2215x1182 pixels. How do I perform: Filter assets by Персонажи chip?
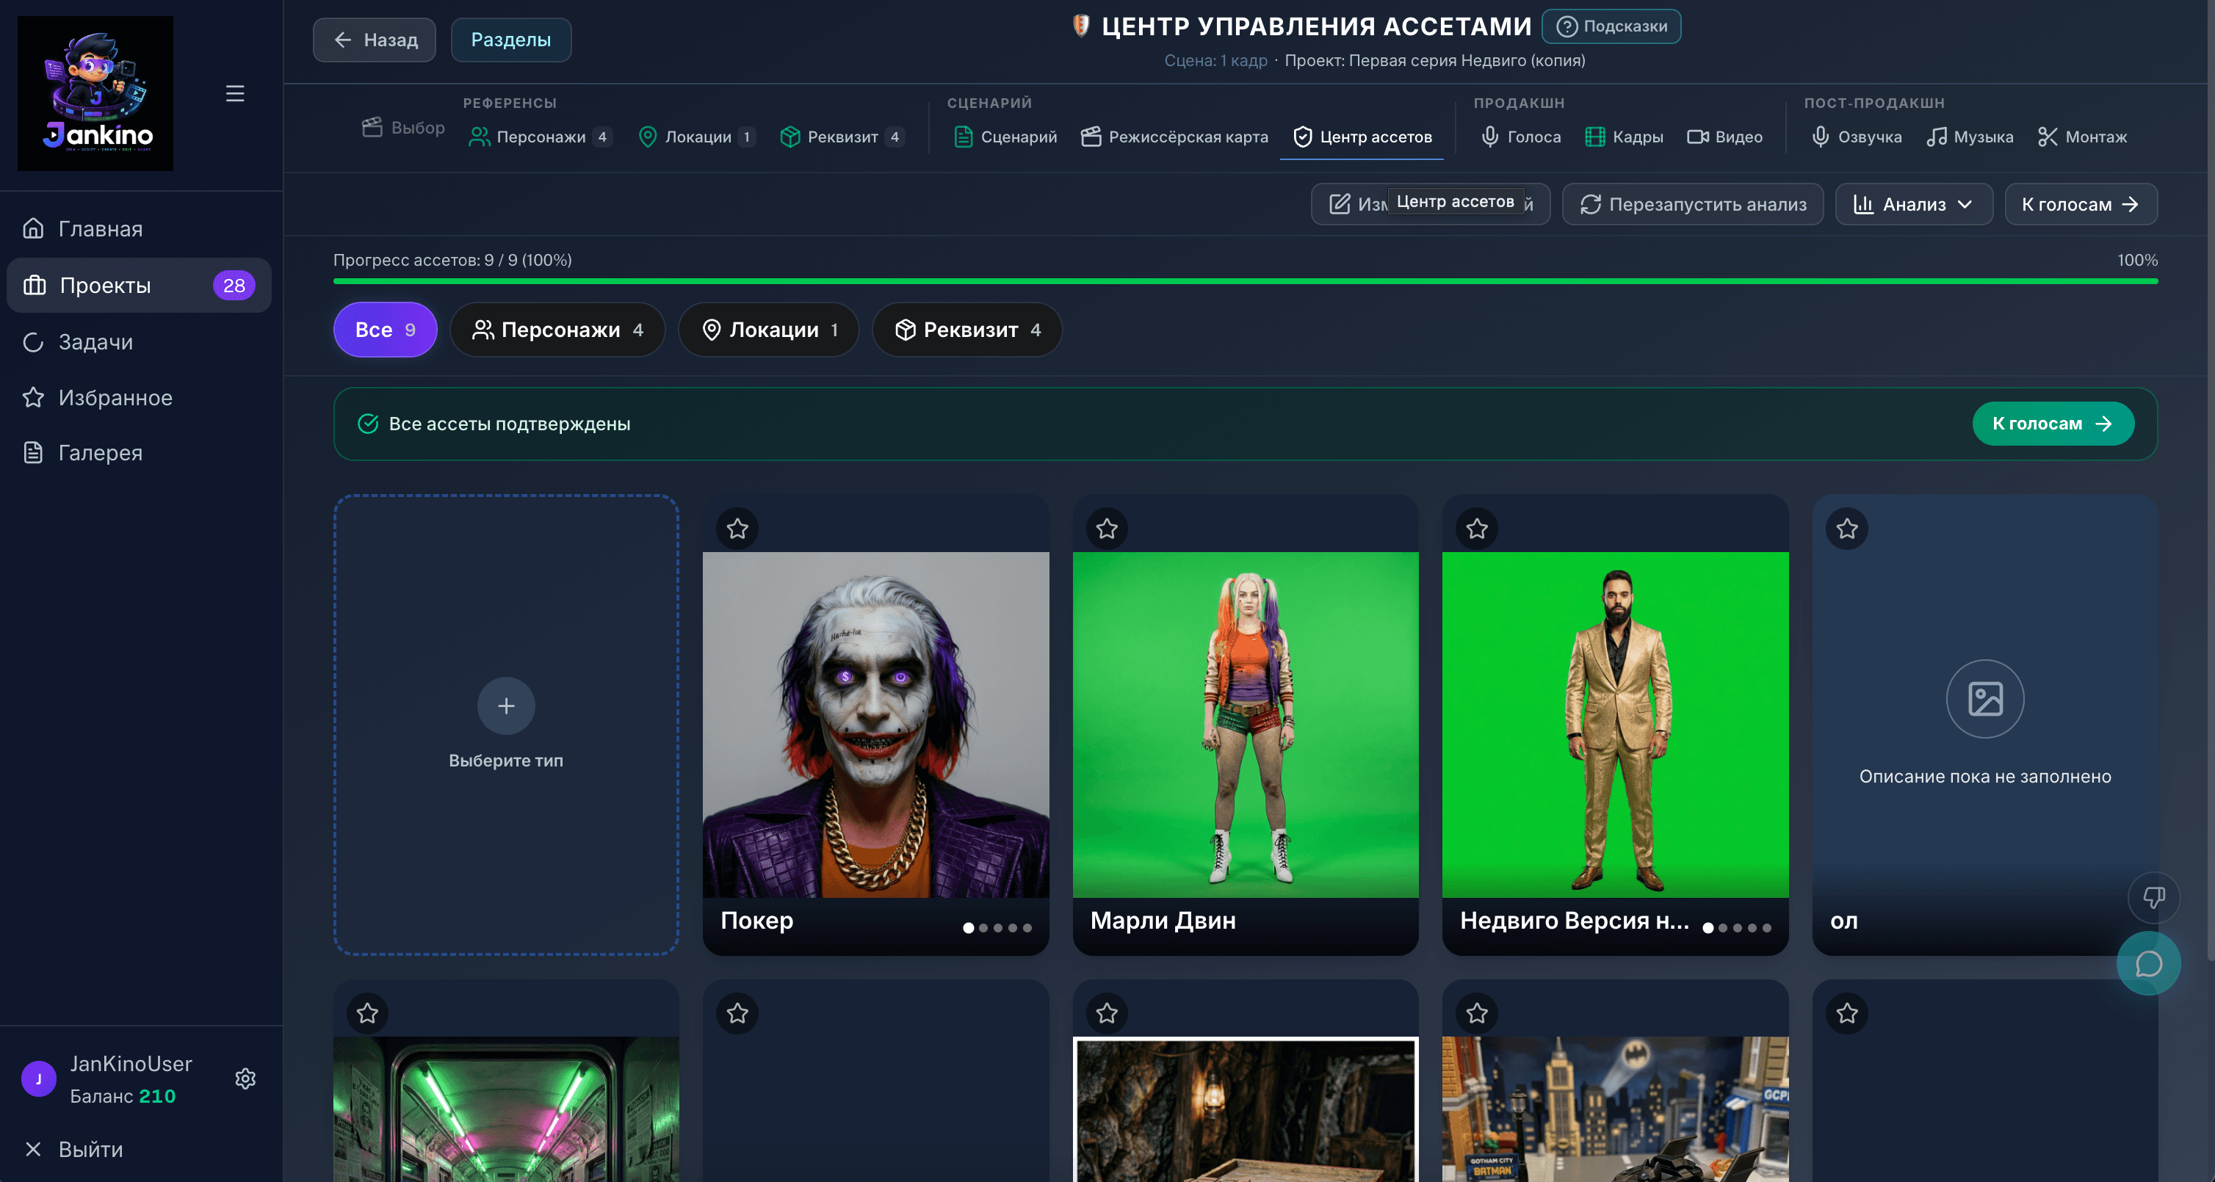pyautogui.click(x=557, y=329)
